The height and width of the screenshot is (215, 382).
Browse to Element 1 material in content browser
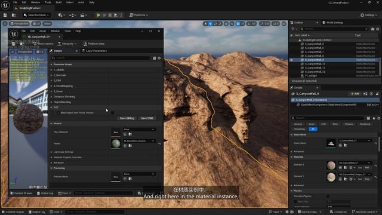point(345,179)
